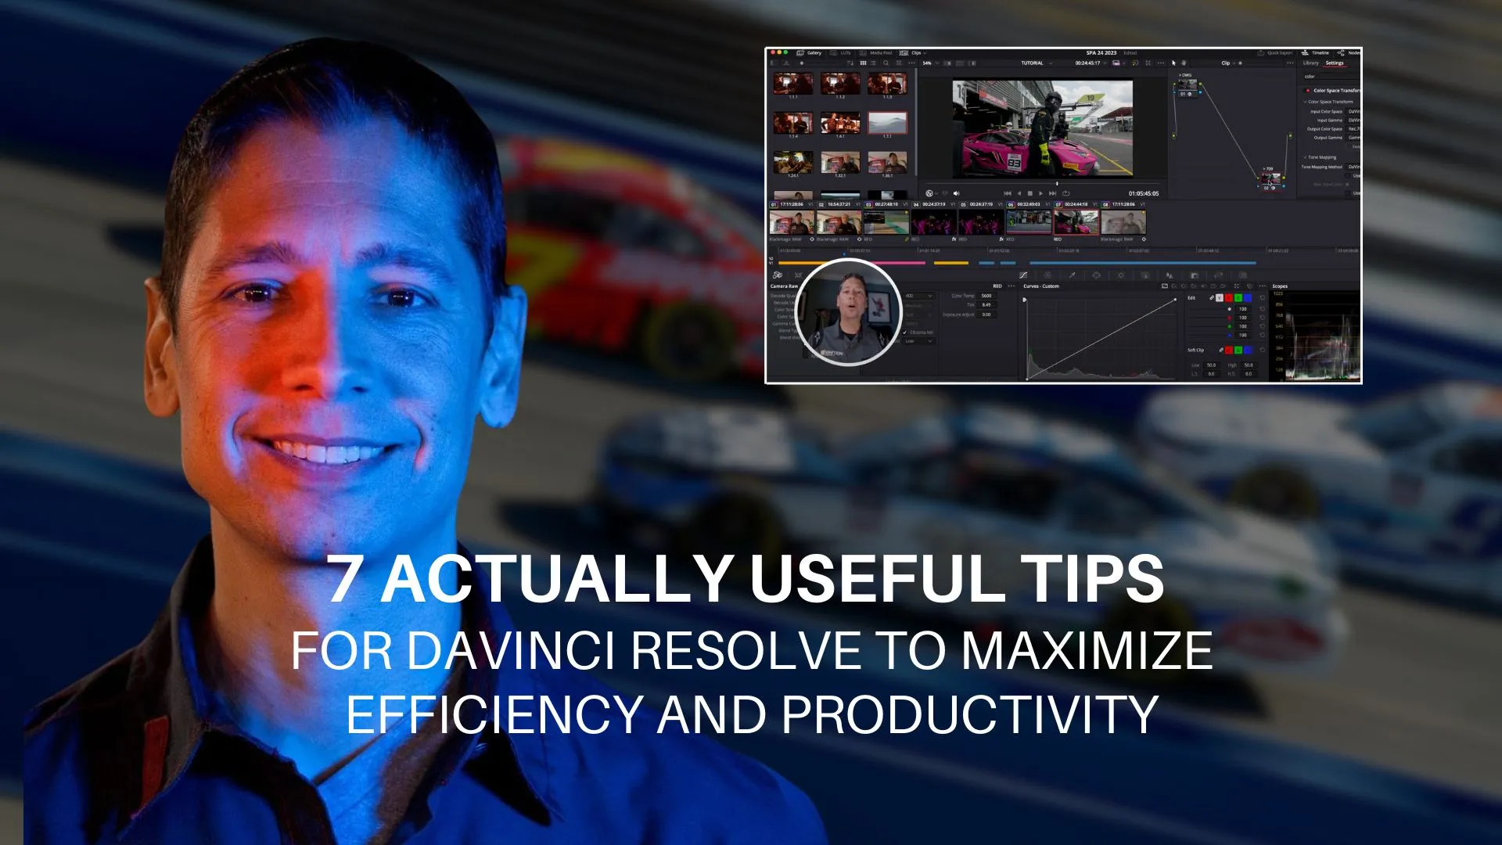Toggle the Y luminance channel button in Edit

[1219, 298]
